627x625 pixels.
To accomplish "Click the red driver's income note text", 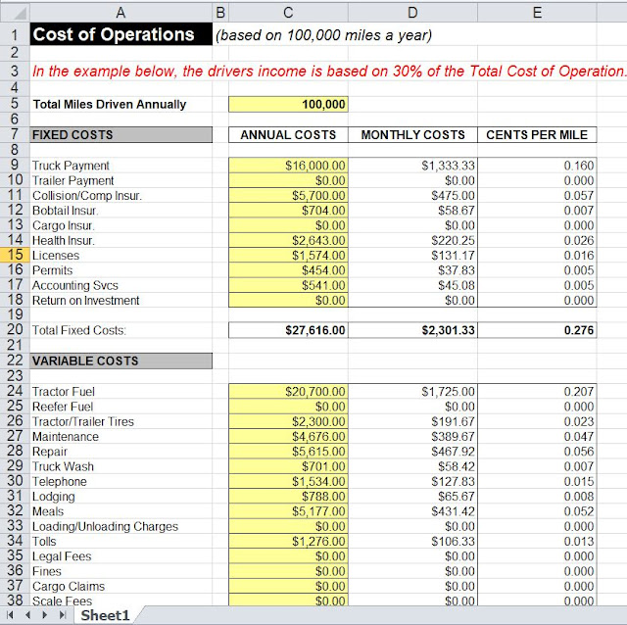I will 329,72.
